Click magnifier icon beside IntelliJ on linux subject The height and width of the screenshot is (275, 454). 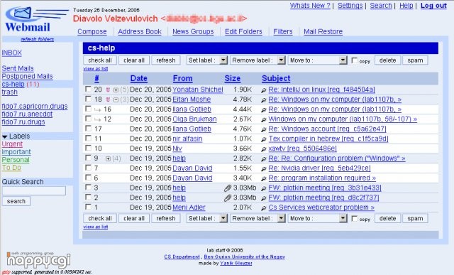263,90
